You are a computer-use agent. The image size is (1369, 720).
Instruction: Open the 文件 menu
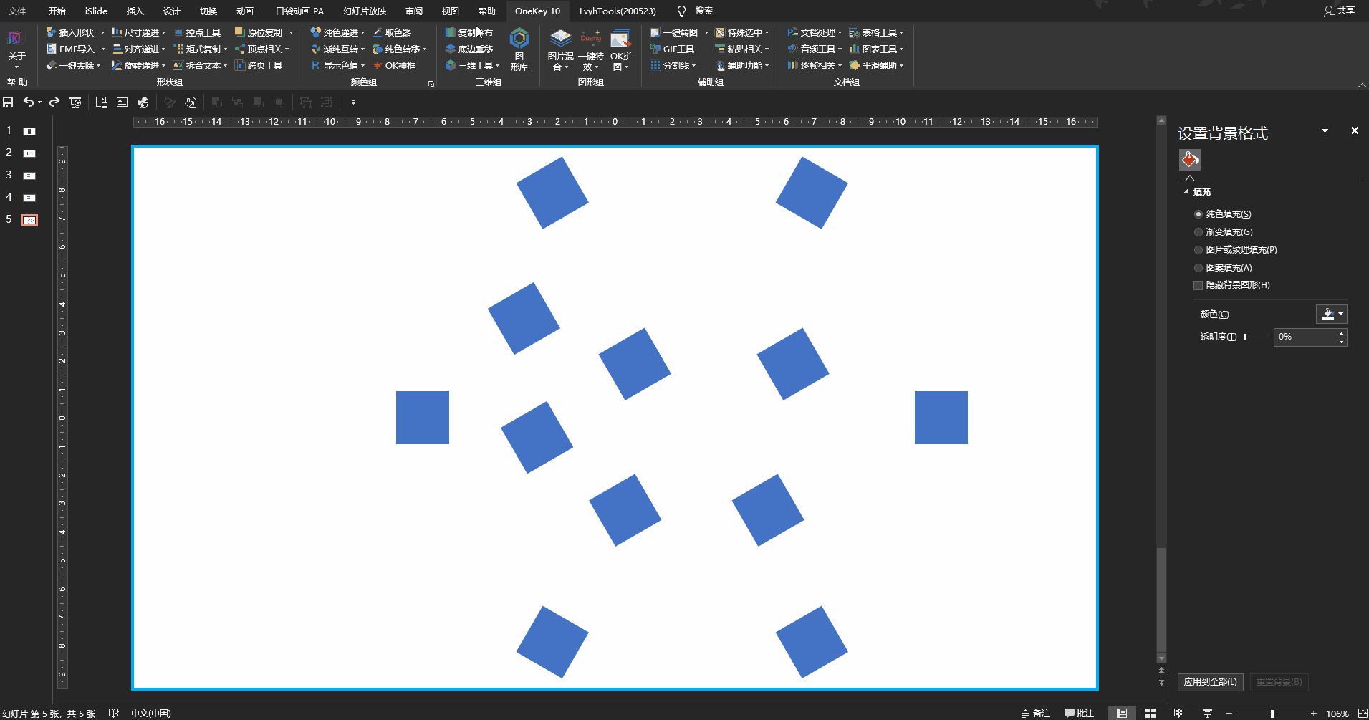[17, 11]
